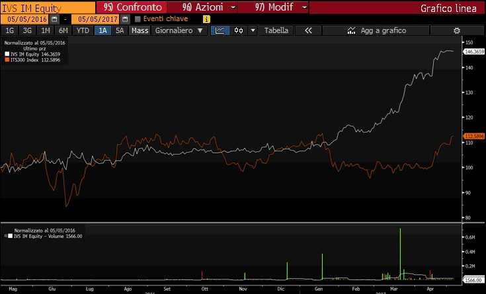Select the Mass time range
The image size is (486, 294).
pos(140,30)
